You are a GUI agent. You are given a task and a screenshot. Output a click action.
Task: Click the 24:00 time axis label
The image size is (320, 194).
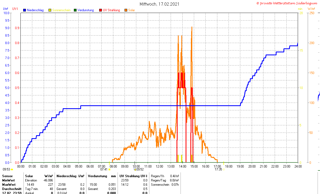[x=298, y=166]
